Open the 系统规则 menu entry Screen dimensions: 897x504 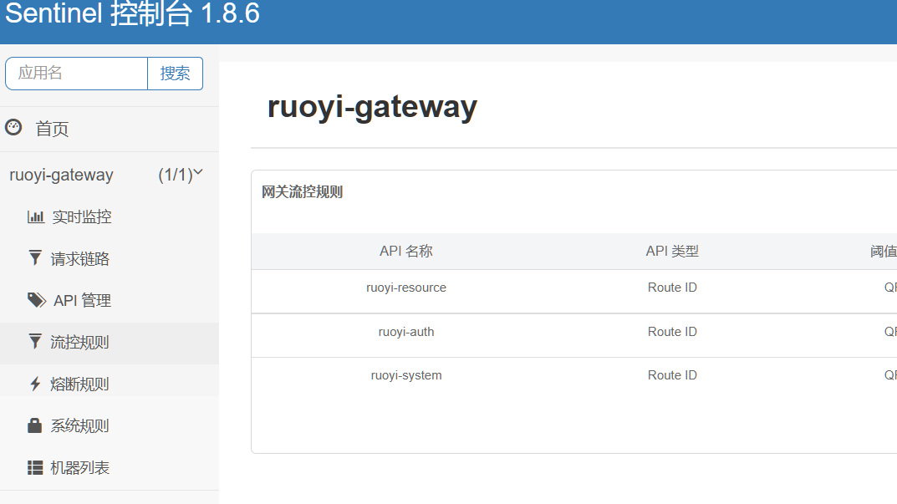[79, 425]
